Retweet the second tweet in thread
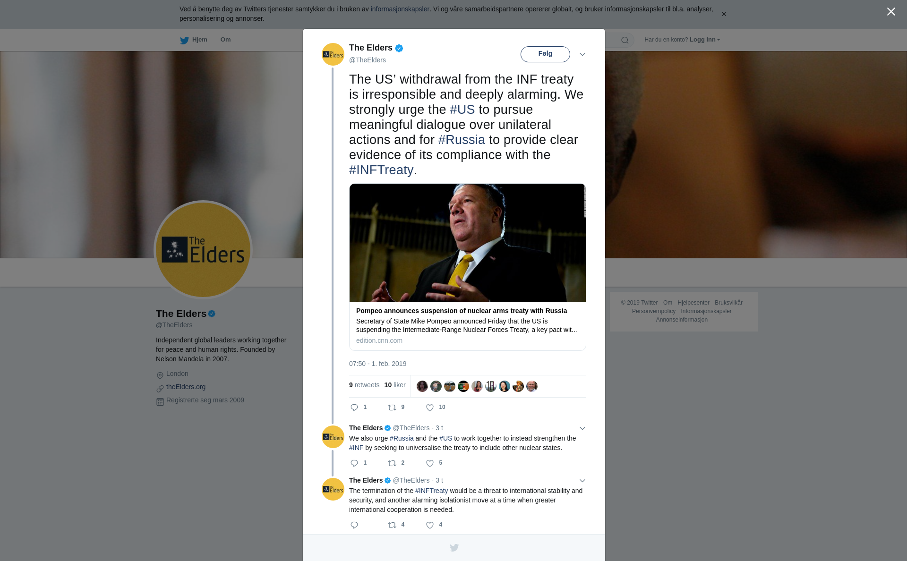This screenshot has width=907, height=561. coord(392,463)
